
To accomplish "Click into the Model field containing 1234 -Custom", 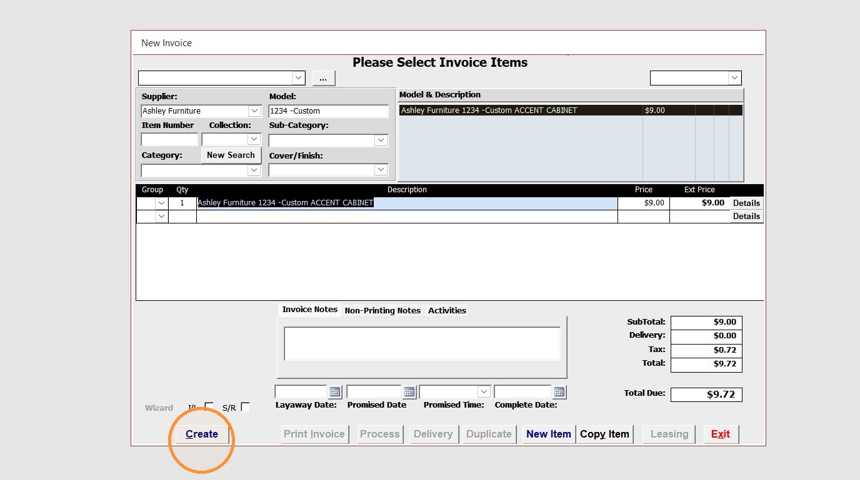I will (329, 111).
